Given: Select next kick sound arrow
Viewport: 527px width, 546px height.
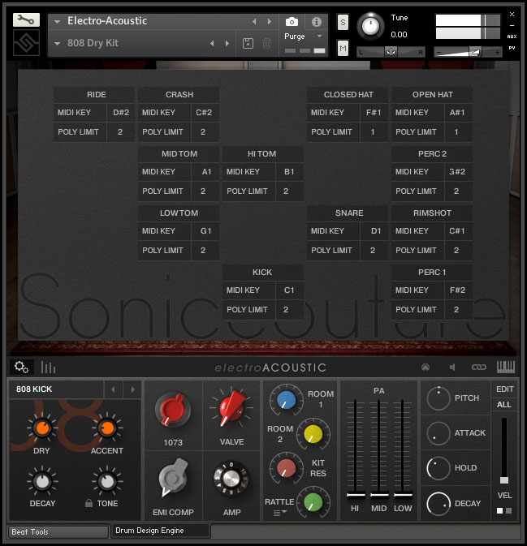Looking at the screenshot, I should tap(132, 389).
